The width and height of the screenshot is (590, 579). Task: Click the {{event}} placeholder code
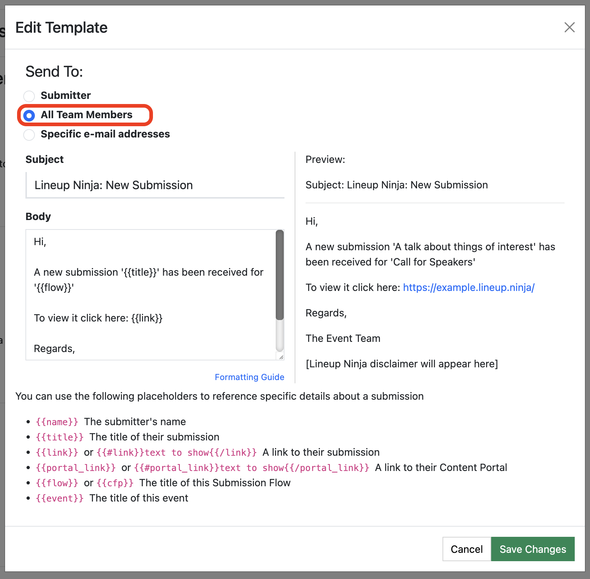click(60, 498)
